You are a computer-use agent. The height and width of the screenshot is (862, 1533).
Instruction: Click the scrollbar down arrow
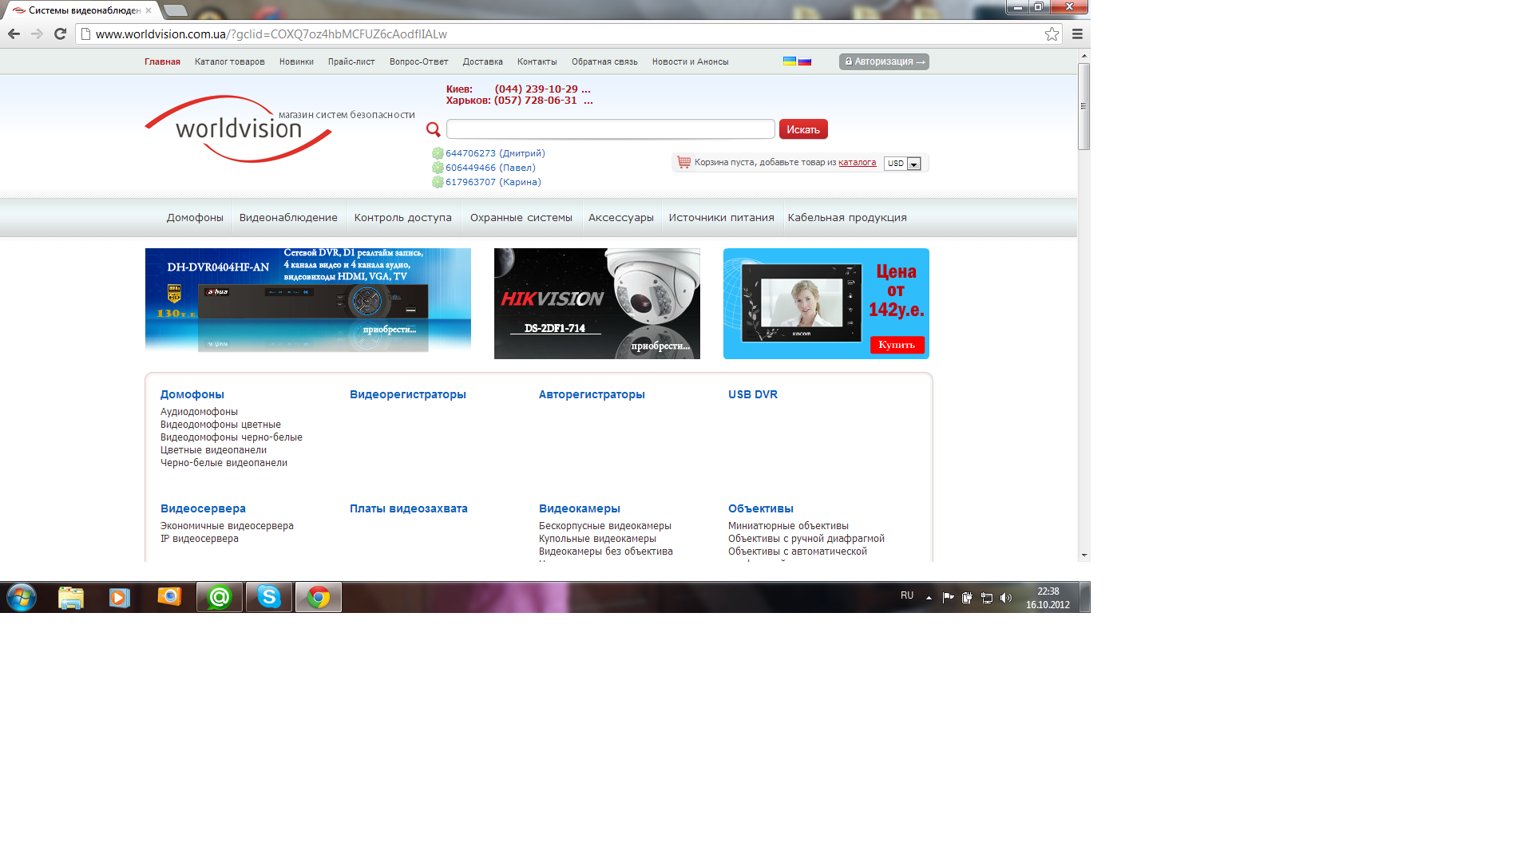click(1083, 555)
